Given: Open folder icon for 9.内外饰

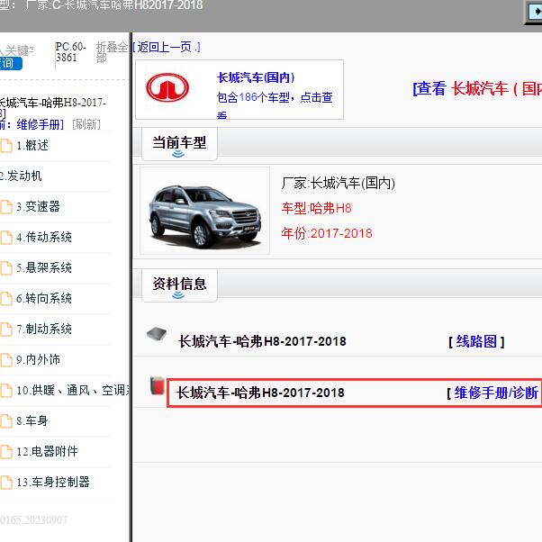Looking at the screenshot, I should coord(6,360).
